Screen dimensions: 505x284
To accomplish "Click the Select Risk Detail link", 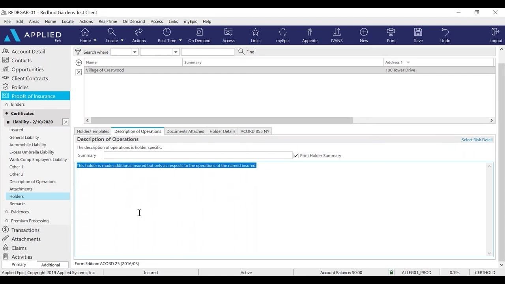I will (x=477, y=140).
